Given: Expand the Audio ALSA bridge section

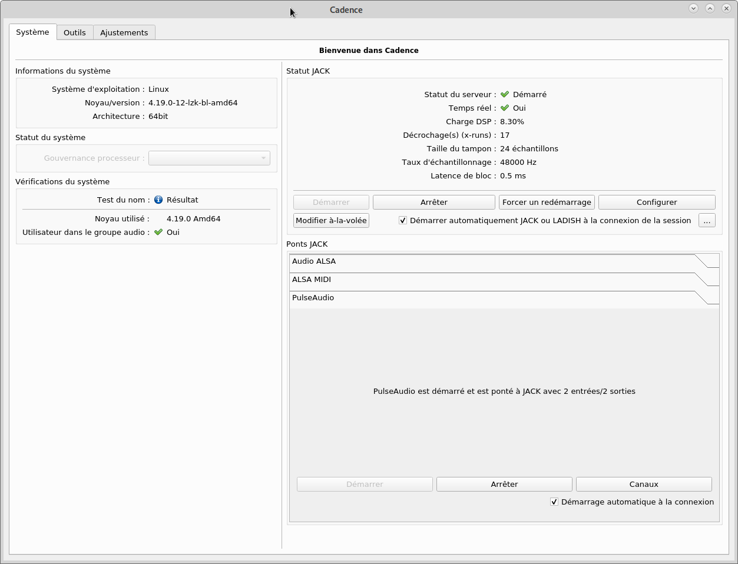Looking at the screenshot, I should pyautogui.click(x=504, y=261).
